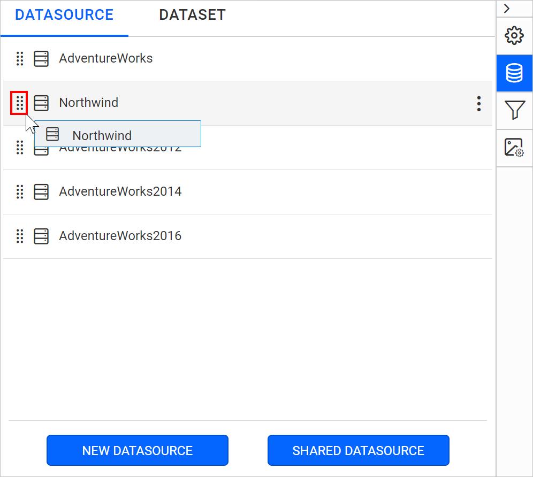533x477 pixels.
Task: Click the AdventureWorks2012 drag handle dots
Action: click(20, 148)
